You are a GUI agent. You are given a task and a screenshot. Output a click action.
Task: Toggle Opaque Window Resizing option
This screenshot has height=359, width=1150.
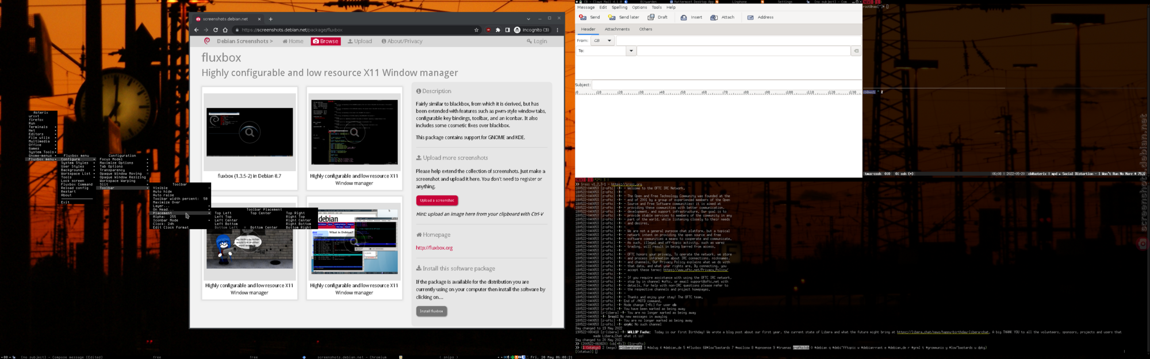[123, 177]
